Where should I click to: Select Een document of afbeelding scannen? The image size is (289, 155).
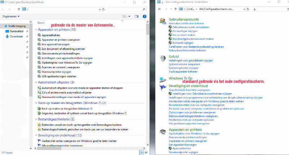pyautogui.click(x=63, y=49)
